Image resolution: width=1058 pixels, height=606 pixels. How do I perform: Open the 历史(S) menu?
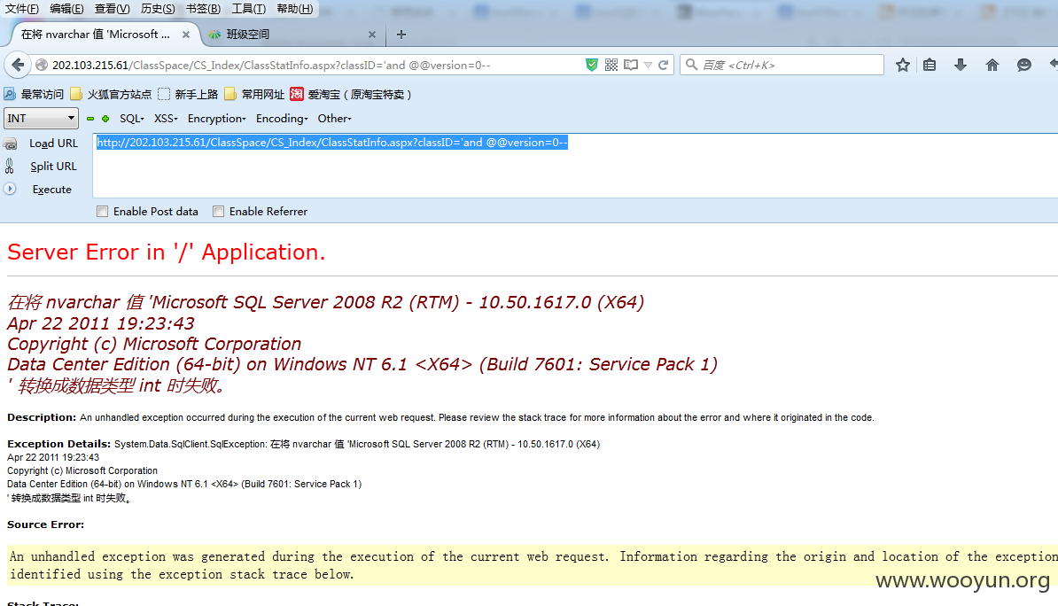[x=158, y=9]
